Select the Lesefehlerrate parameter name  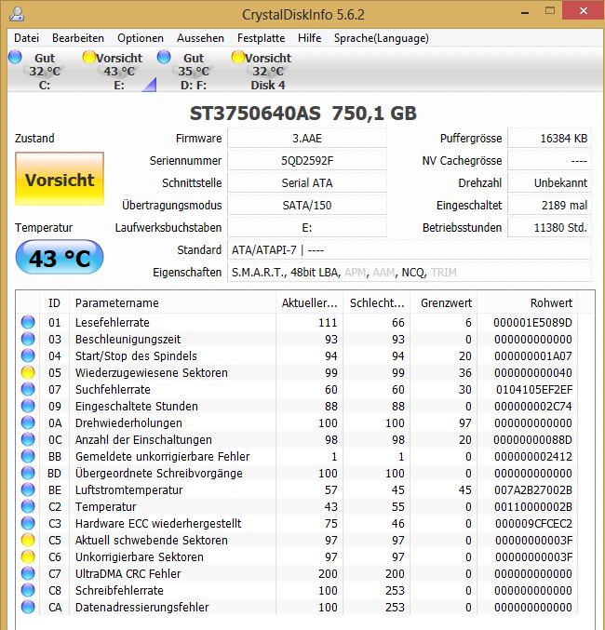click(112, 322)
